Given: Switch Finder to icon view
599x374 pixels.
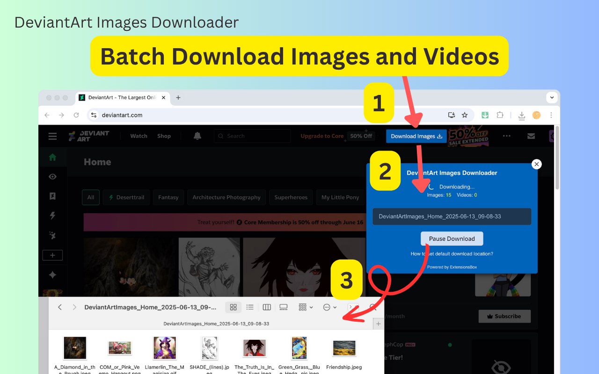Looking at the screenshot, I should coord(233,307).
